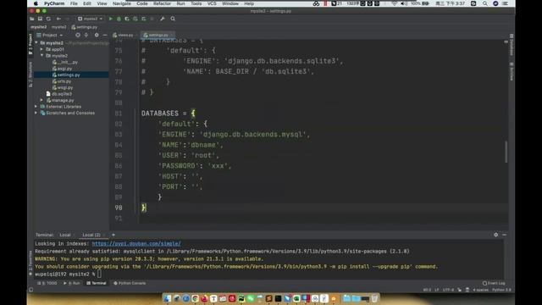
Task: Expand the app01 folder
Action: coord(41,49)
